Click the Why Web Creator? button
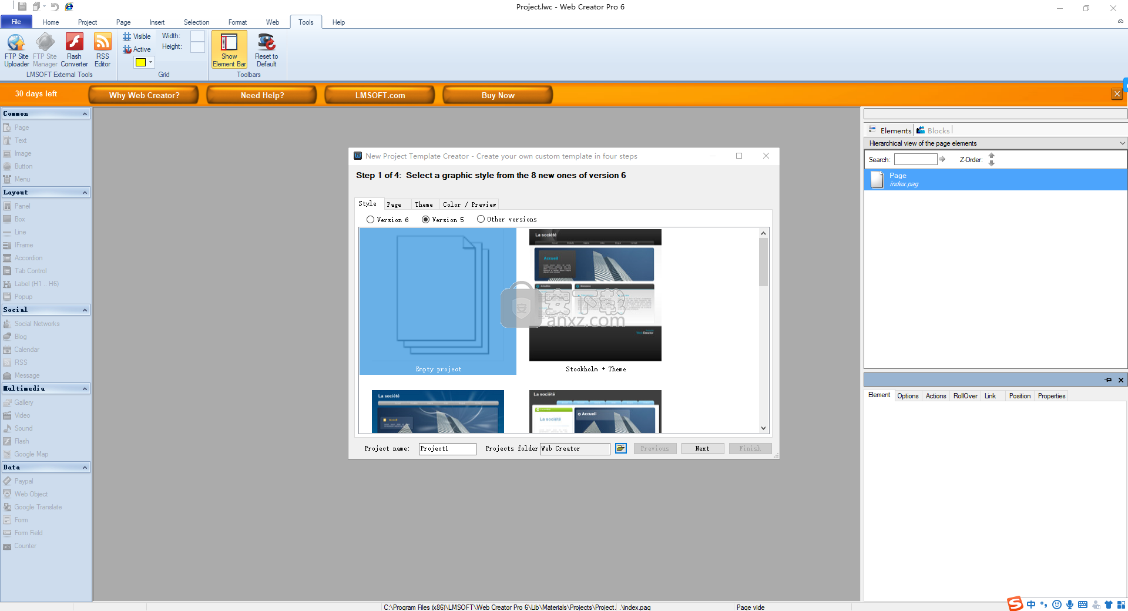This screenshot has width=1128, height=611. coord(144,95)
